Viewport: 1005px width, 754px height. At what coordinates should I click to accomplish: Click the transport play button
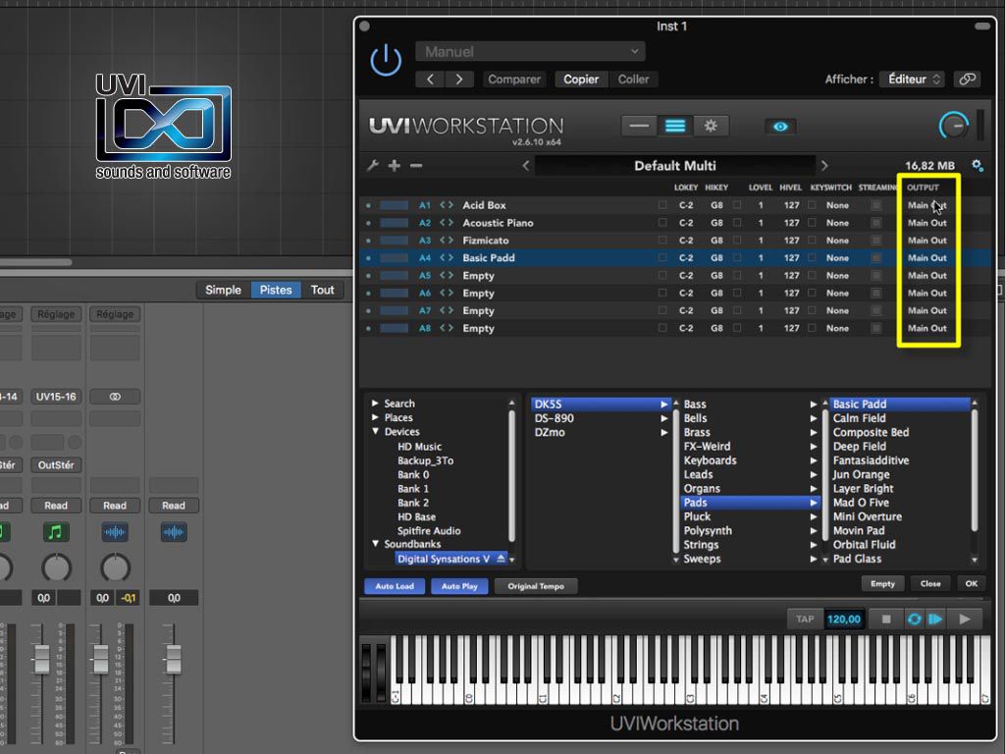(x=964, y=619)
